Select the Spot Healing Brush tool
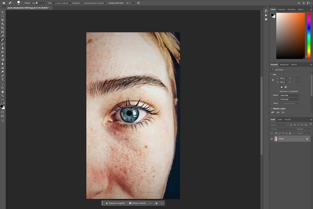Image resolution: width=313 pixels, height=209 pixels. (3, 40)
